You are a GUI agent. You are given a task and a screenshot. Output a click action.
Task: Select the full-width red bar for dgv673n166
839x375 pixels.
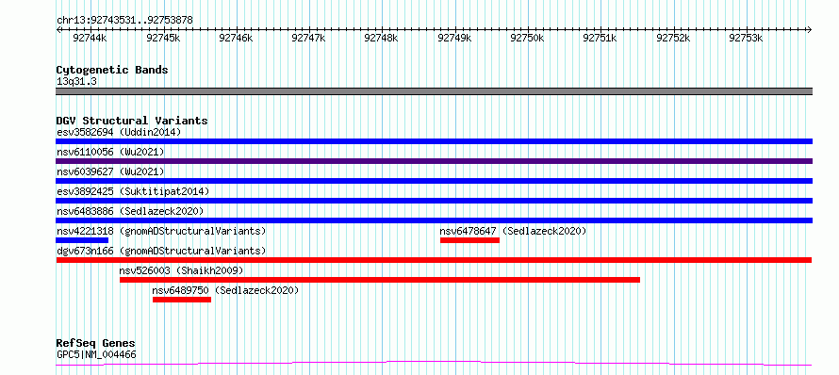[434, 260]
